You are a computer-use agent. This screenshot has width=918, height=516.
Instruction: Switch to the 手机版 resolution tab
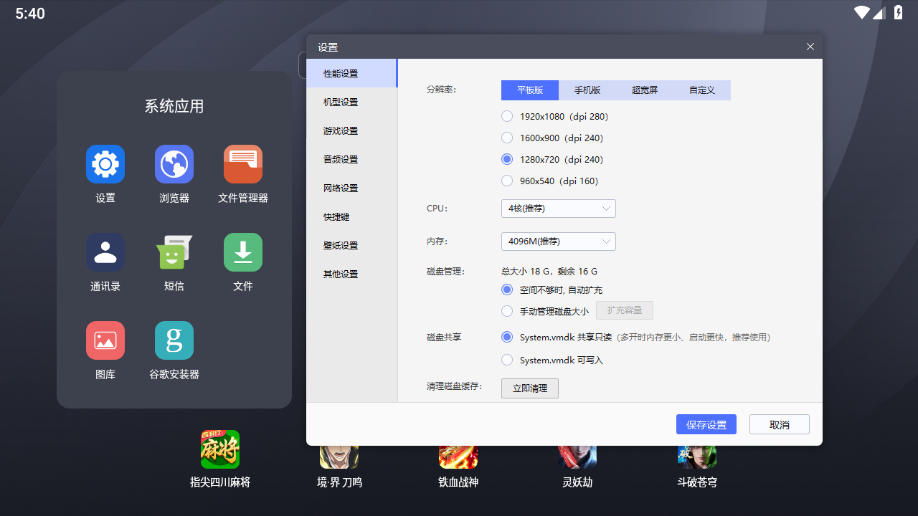587,90
